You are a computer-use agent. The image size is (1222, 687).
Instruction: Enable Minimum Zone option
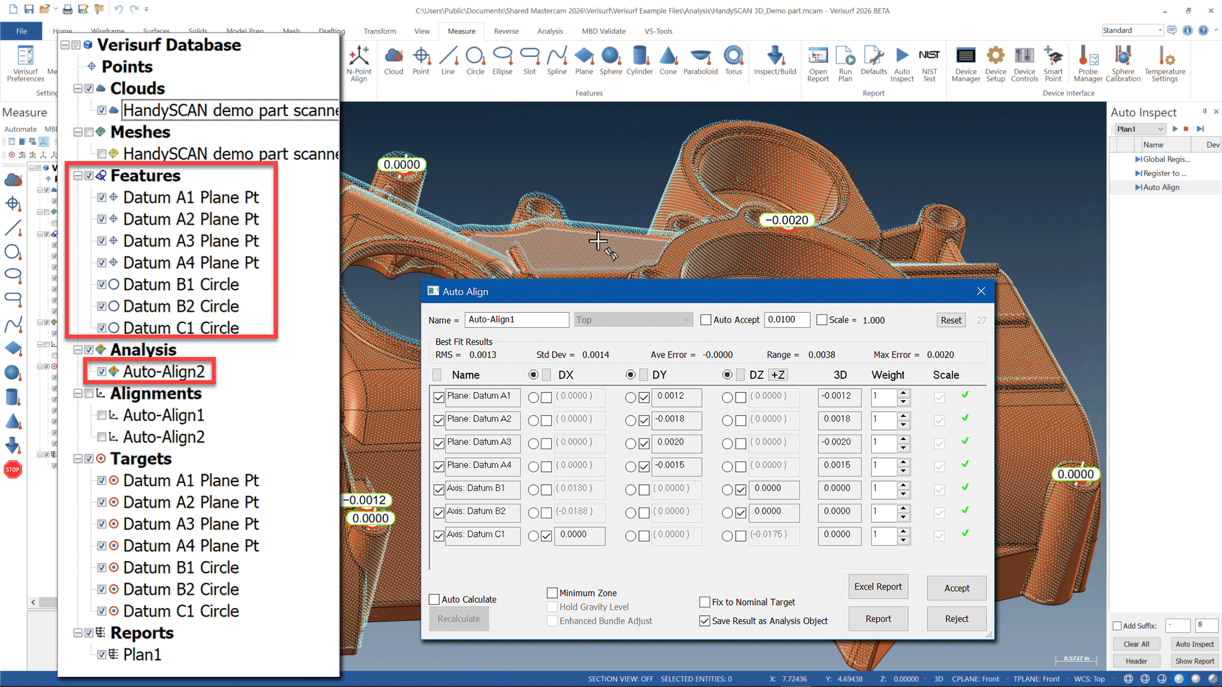[552, 593]
